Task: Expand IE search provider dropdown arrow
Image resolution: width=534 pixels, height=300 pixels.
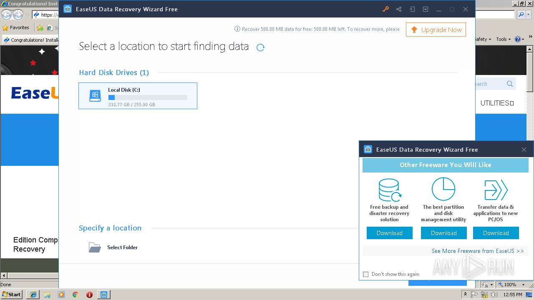Action: pyautogui.click(x=528, y=15)
